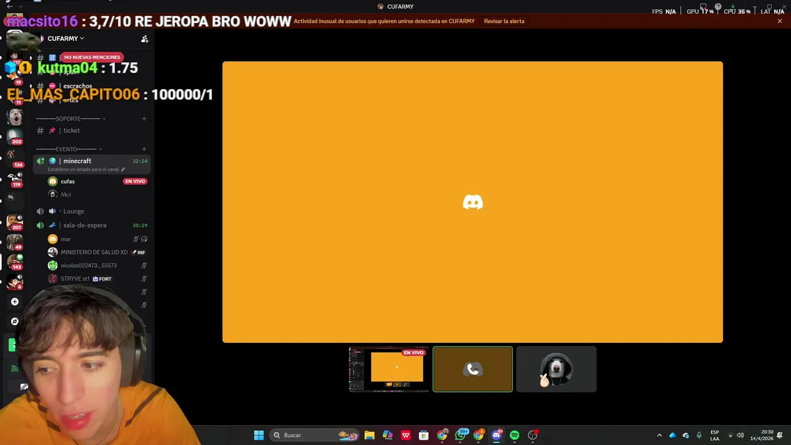This screenshot has width=791, height=445.
Task: Click the large orange stream view
Action: coord(473,202)
